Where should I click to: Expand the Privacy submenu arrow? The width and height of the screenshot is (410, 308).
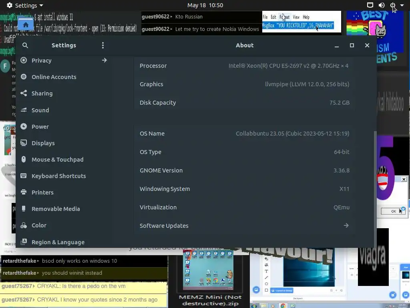pos(105,60)
